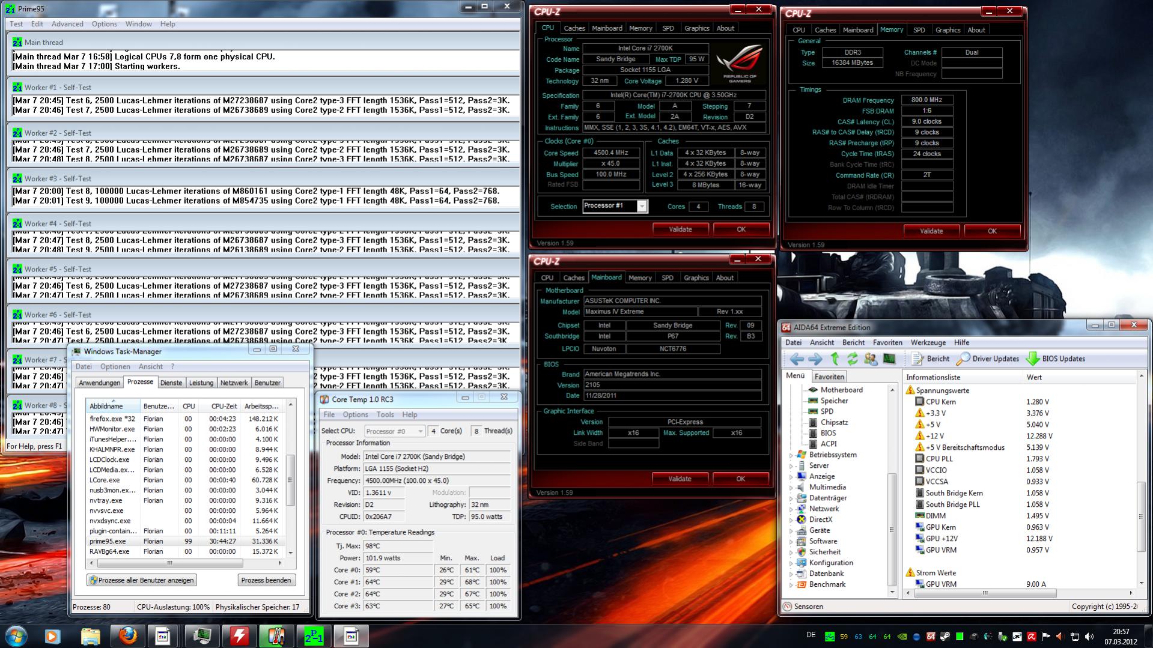Expand the Software node in AIDA64
1153x648 pixels.
pyautogui.click(x=791, y=542)
